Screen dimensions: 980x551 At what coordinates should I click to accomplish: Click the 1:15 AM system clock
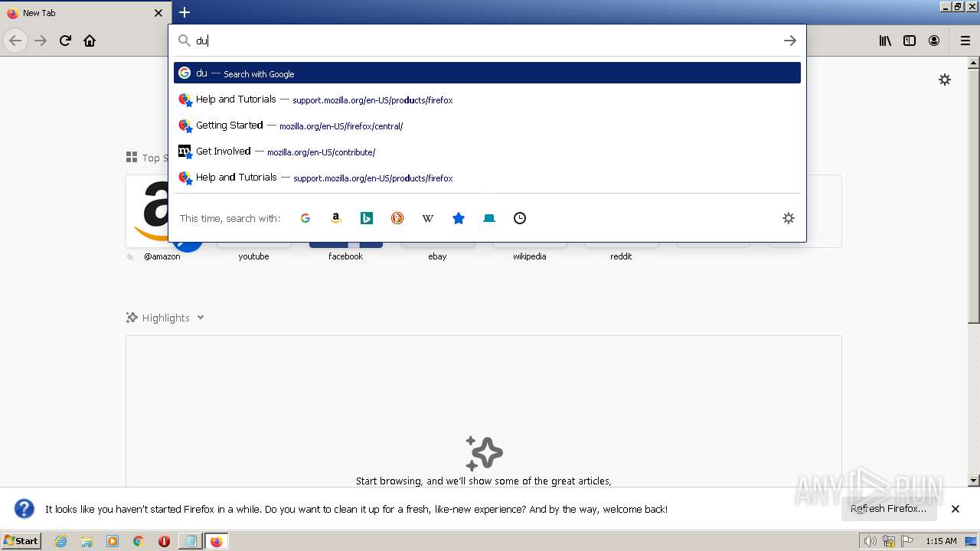coord(941,541)
